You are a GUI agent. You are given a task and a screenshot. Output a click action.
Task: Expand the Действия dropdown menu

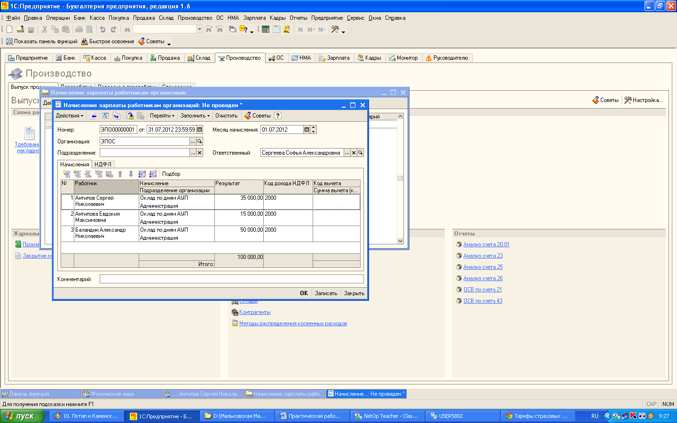tap(70, 116)
